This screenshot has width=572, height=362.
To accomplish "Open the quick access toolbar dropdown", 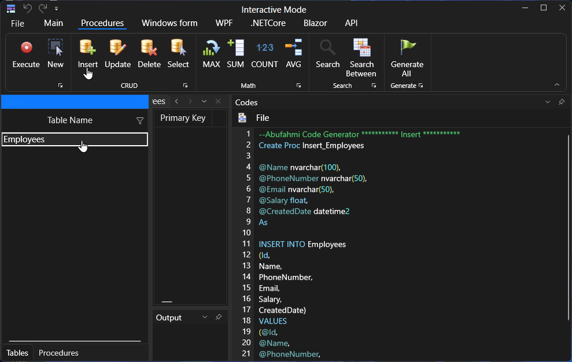I will coord(56,8).
